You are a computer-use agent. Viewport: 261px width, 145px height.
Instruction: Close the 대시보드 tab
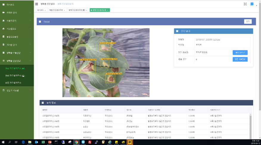tap(45, 10)
